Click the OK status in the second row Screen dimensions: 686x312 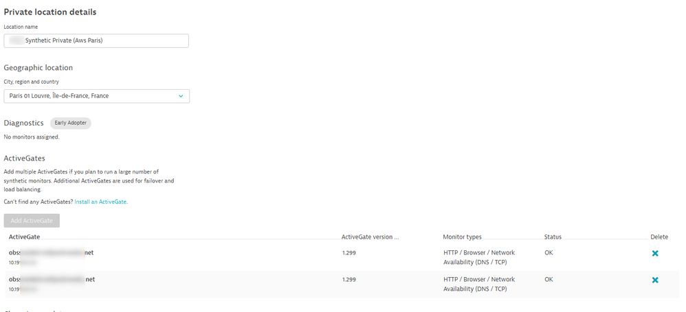[x=549, y=280]
